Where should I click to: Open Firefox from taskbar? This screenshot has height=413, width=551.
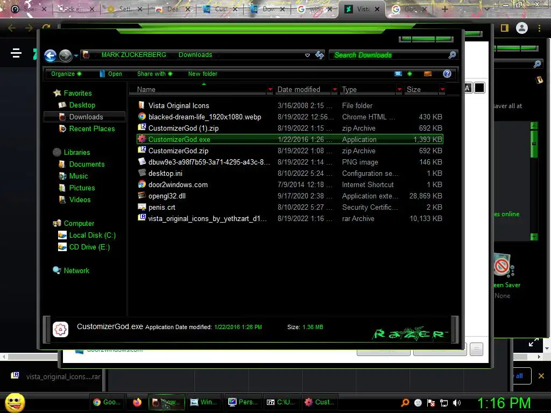(137, 402)
